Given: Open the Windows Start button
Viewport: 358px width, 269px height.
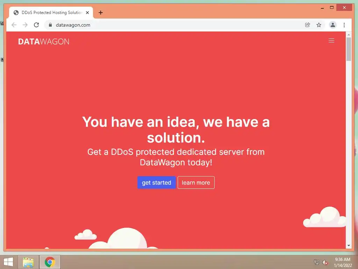Looking at the screenshot, I should click(x=8, y=262).
